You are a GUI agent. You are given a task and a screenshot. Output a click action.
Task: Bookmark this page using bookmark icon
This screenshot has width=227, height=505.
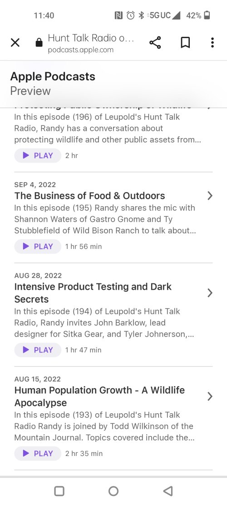[185, 43]
